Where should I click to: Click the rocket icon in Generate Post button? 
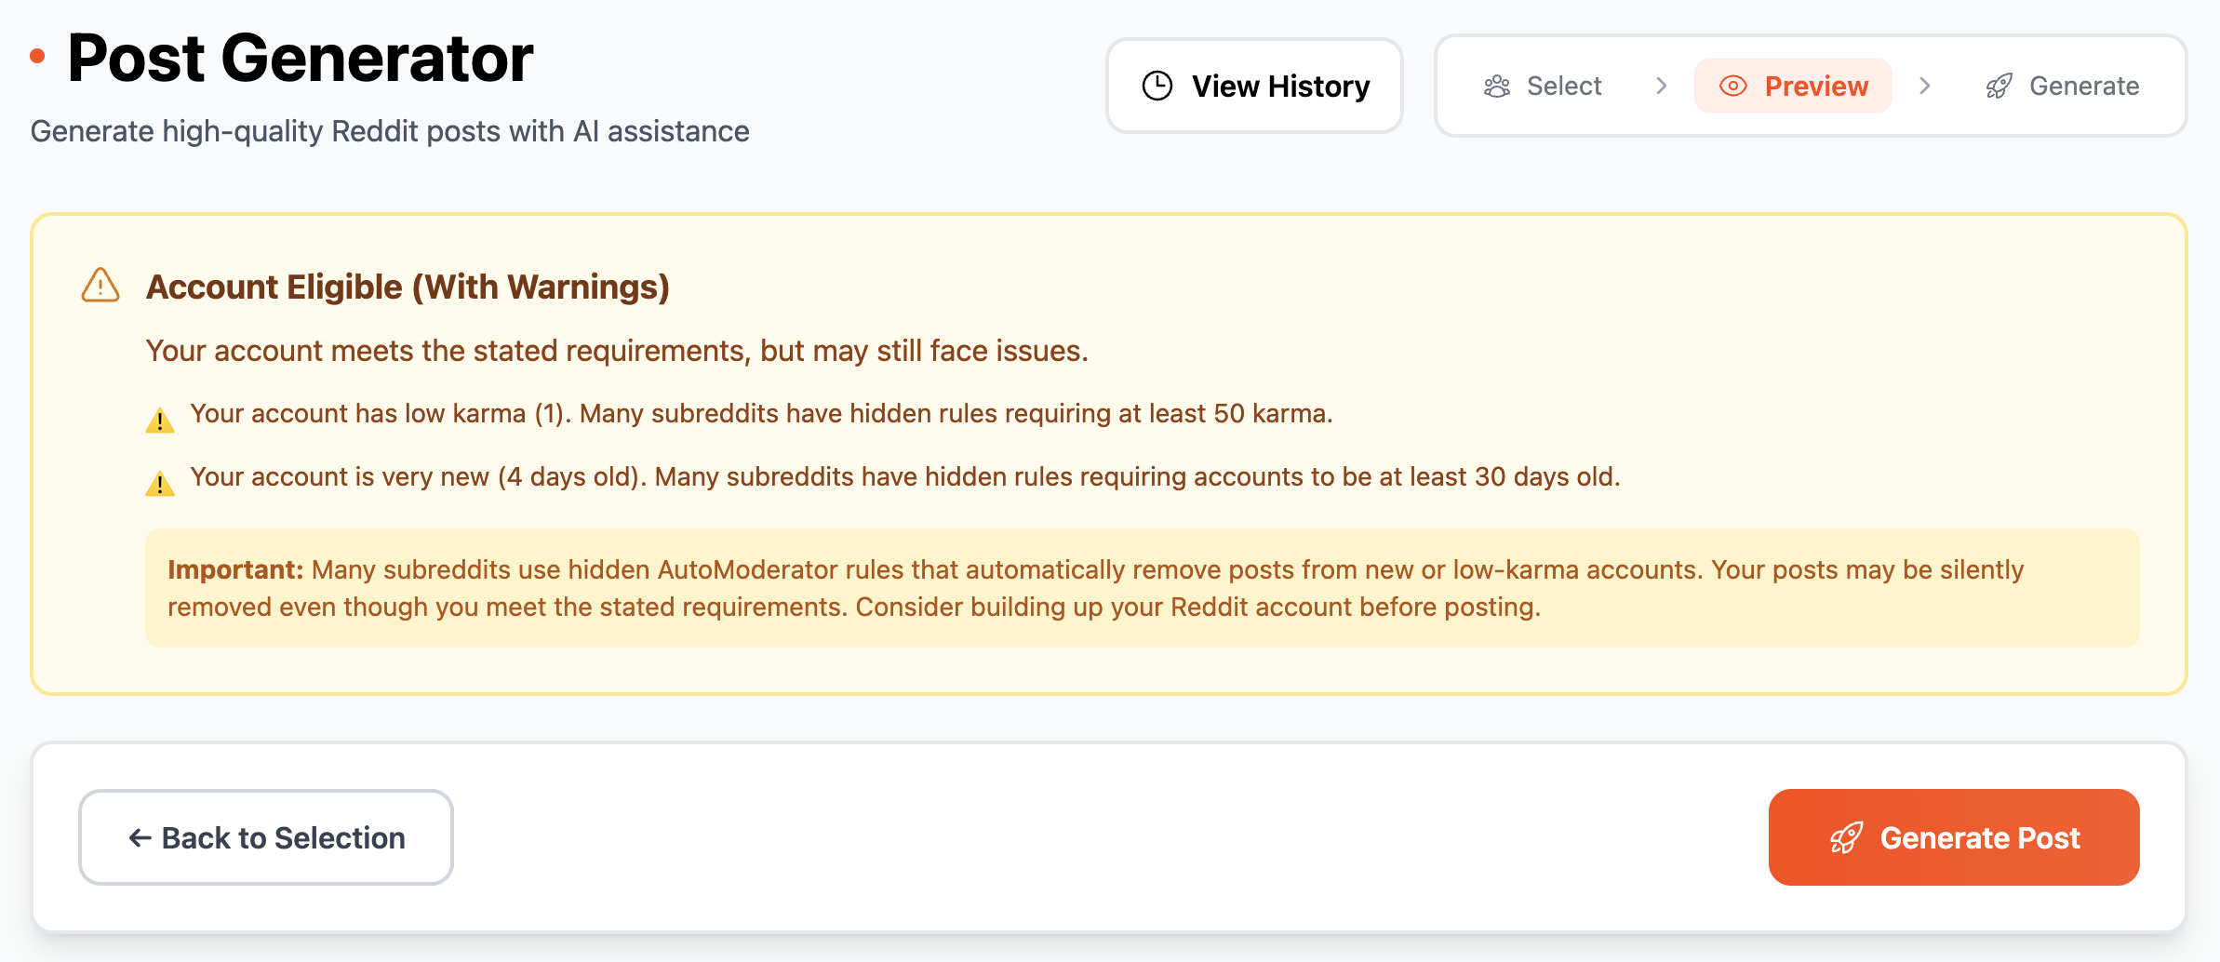click(x=1846, y=838)
